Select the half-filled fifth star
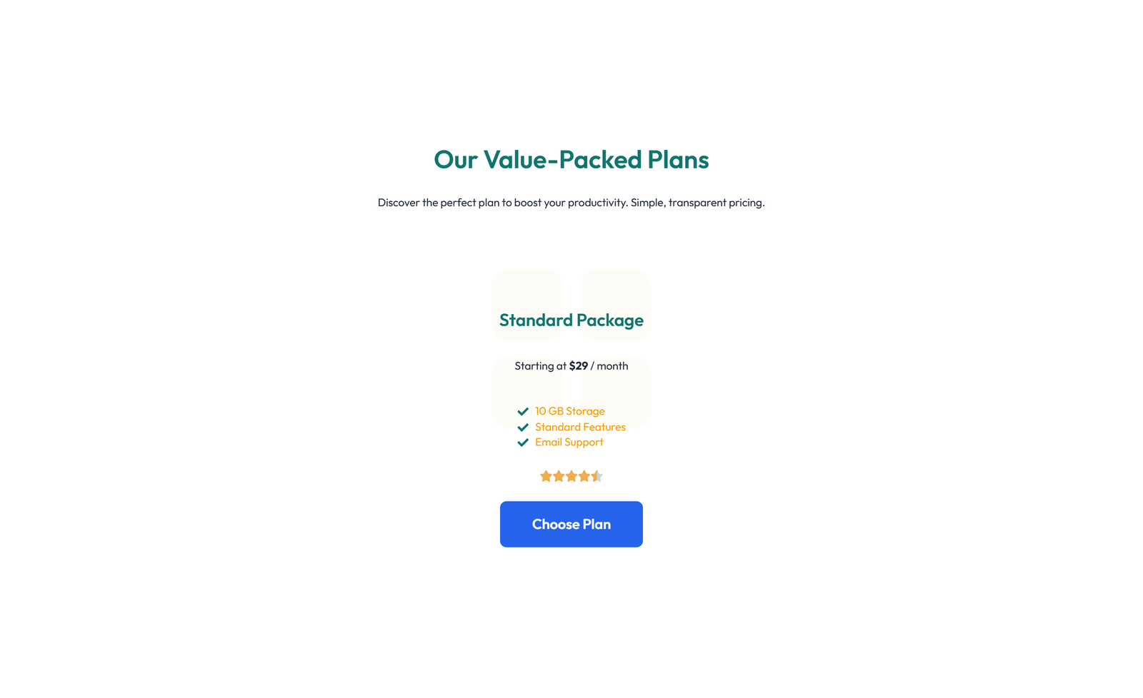This screenshot has width=1143, height=698. click(597, 475)
